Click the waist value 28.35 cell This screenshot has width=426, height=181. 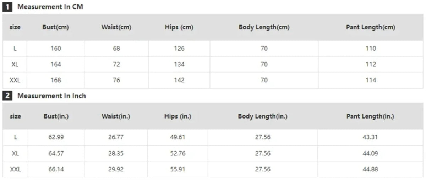[x=116, y=153]
